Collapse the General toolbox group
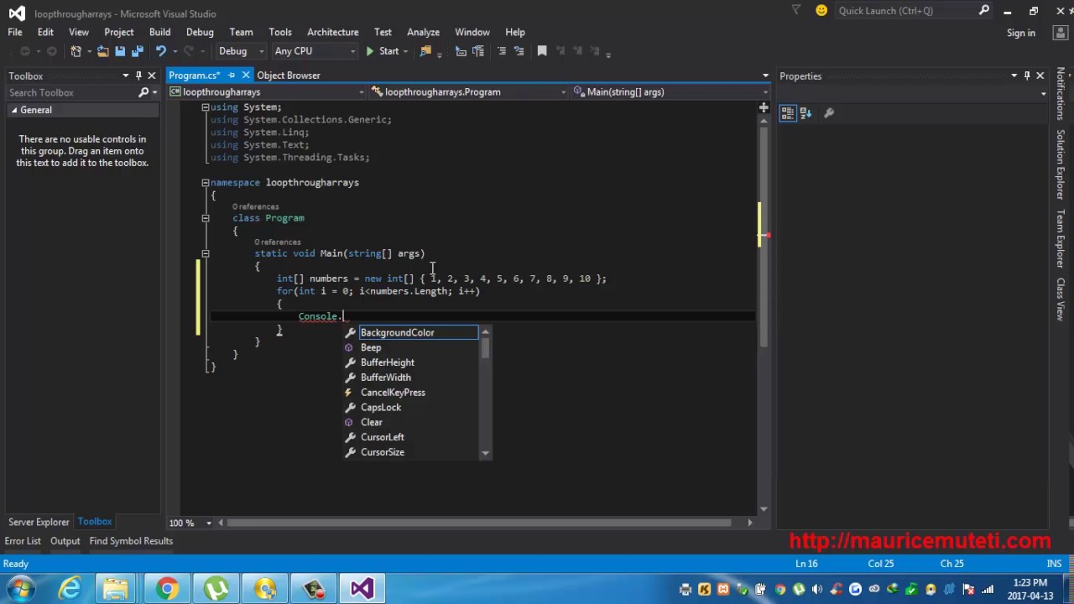The width and height of the screenshot is (1074, 604). click(14, 110)
